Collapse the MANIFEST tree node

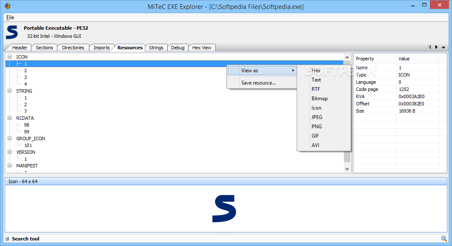tap(9, 165)
